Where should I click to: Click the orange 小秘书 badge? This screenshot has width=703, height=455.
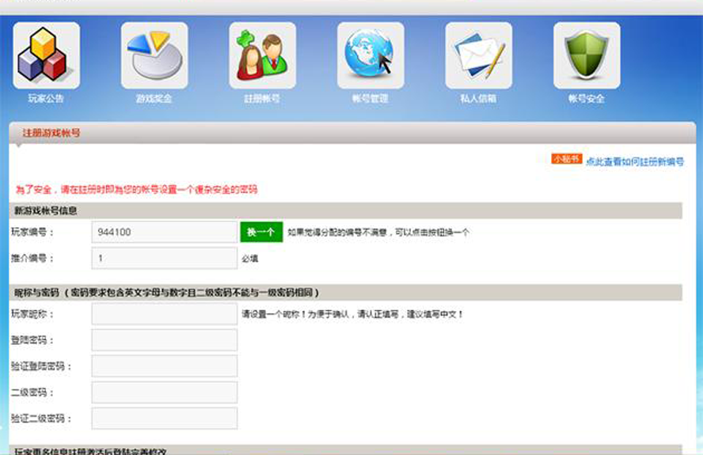(x=567, y=159)
